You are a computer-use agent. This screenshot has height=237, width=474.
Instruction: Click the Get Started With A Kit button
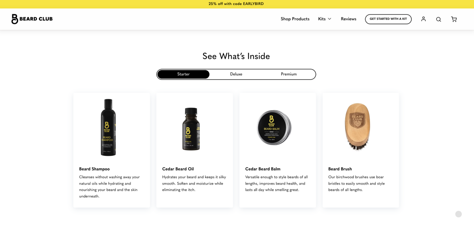click(388, 19)
